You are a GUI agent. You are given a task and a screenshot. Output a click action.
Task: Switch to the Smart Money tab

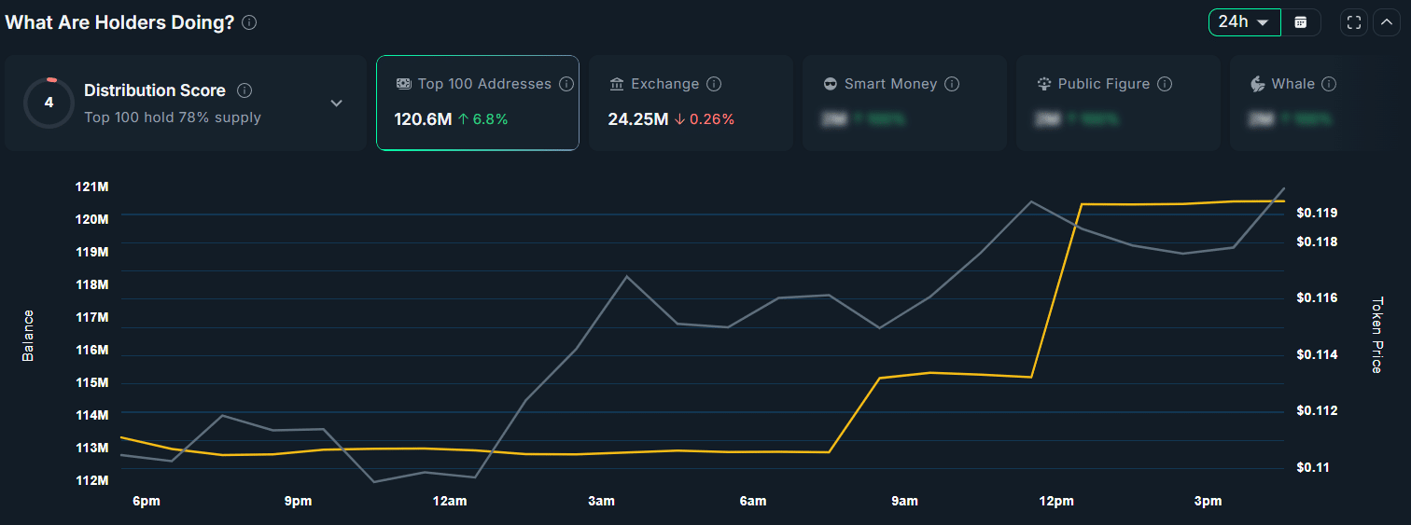[904, 103]
